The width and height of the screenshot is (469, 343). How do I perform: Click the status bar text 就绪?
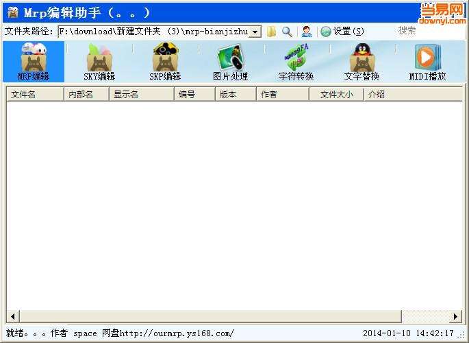14,333
